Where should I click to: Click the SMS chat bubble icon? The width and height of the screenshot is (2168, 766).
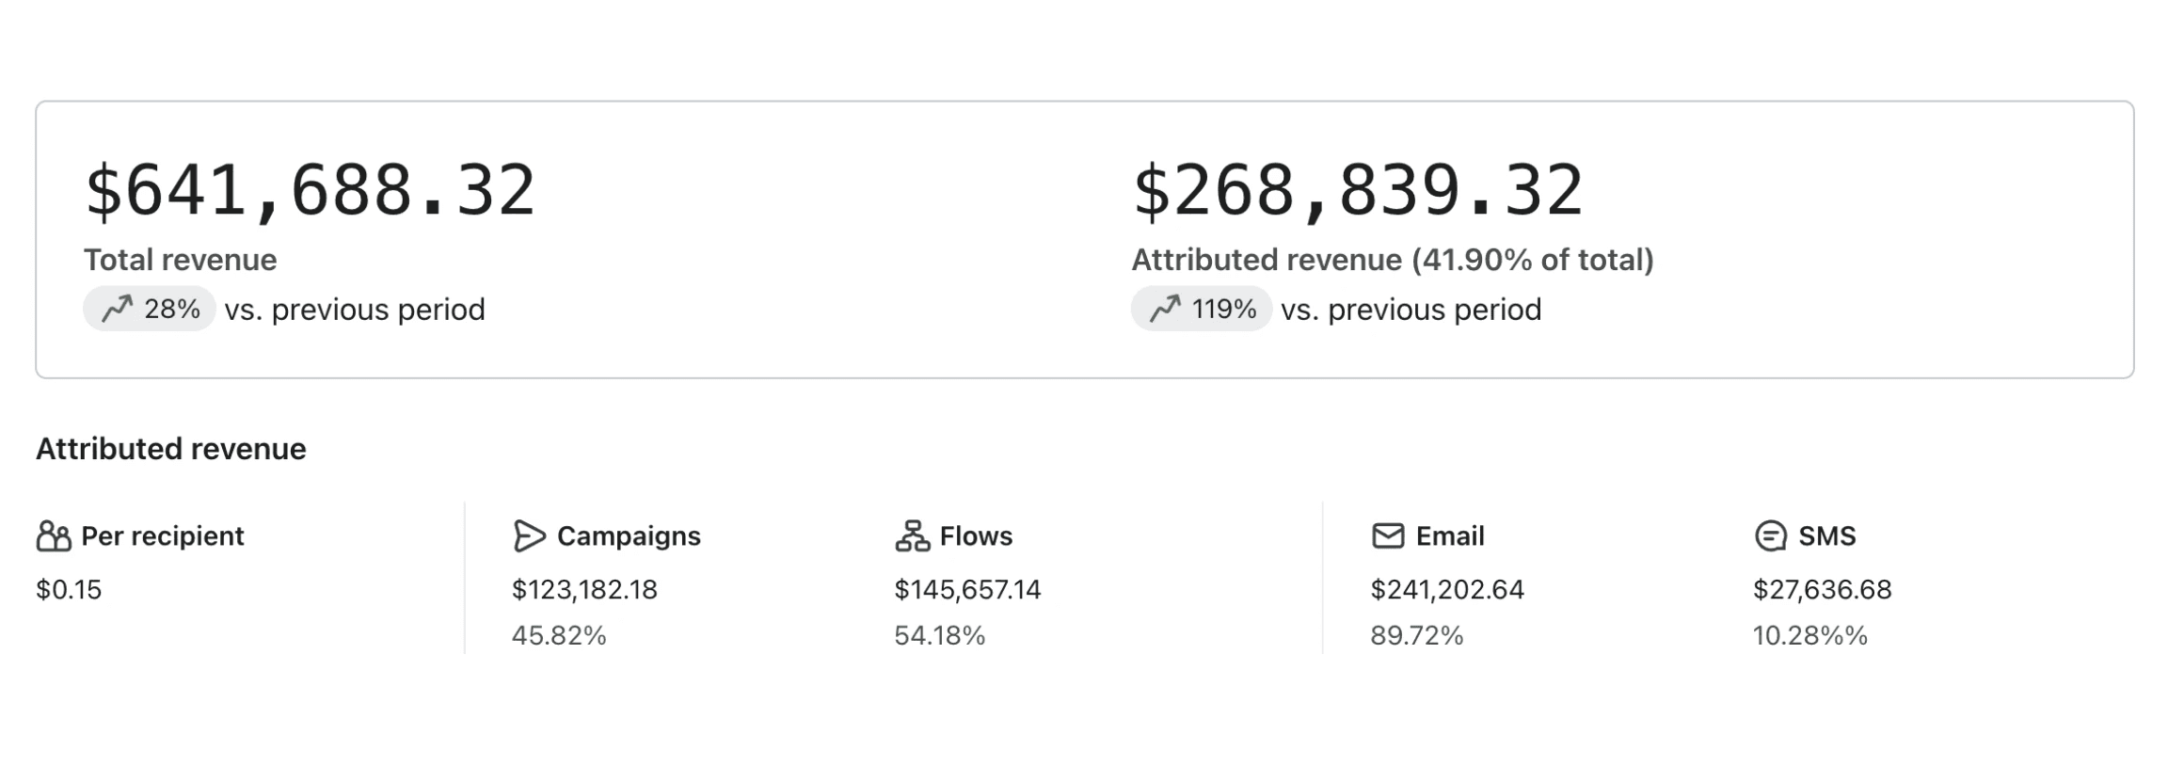coord(1770,536)
